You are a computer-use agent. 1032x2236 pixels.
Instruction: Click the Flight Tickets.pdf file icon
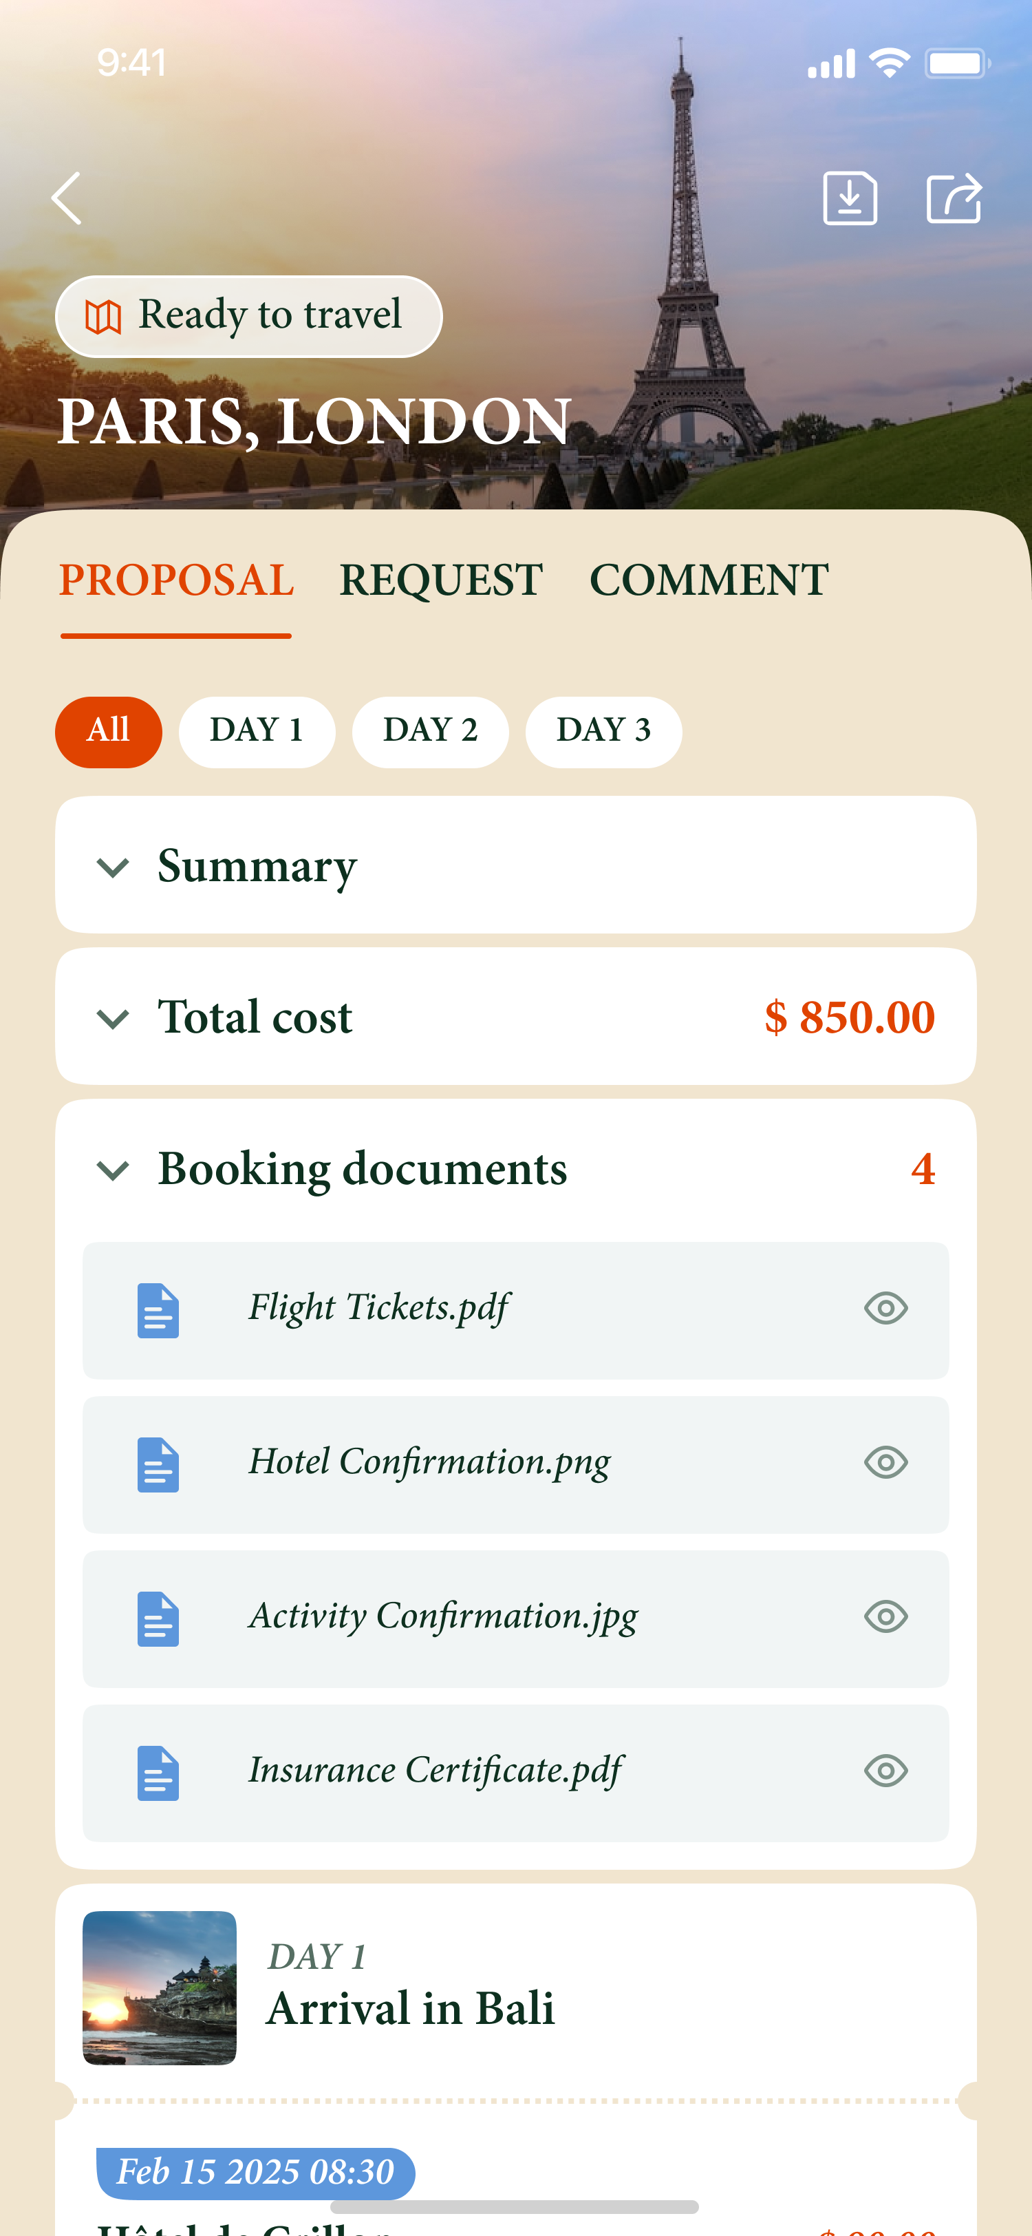click(x=158, y=1310)
